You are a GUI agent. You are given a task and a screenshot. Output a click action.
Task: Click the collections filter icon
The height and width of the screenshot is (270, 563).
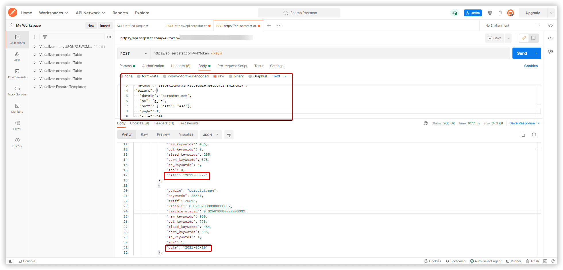(45, 37)
